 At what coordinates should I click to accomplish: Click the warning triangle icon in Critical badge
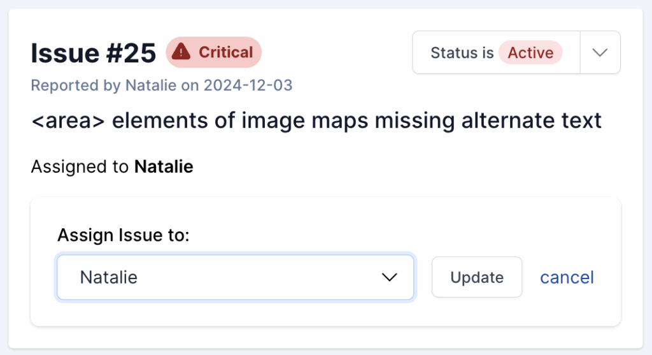[x=182, y=52]
